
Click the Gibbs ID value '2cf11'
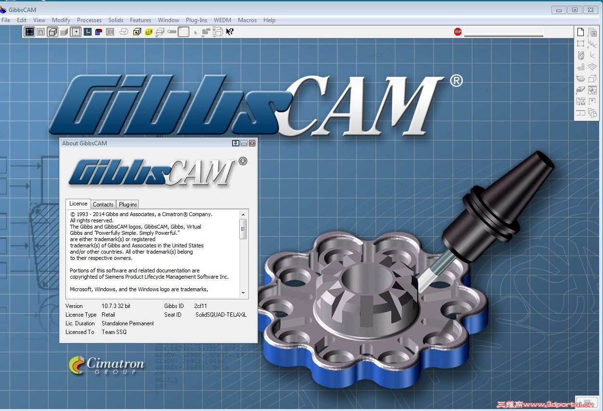click(x=200, y=306)
